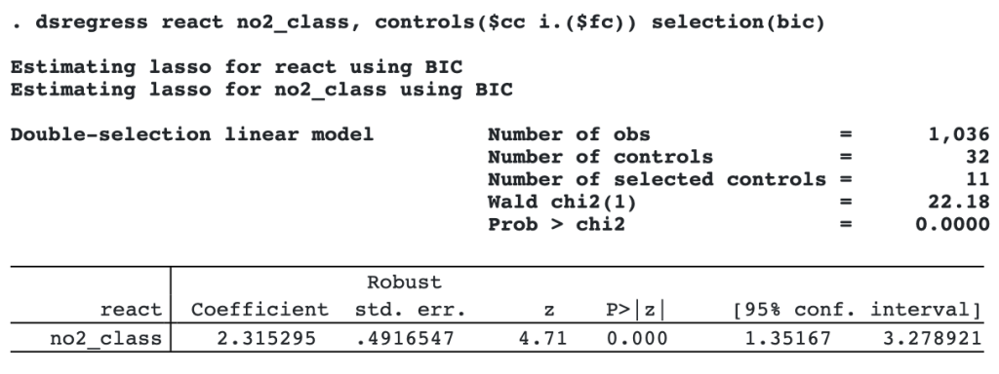
Task: Click the 'Double-selection linear model' title
Action: [192, 134]
